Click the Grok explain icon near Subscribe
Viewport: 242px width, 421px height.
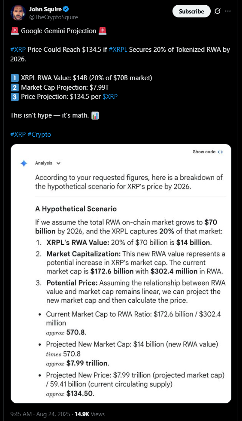click(x=218, y=11)
